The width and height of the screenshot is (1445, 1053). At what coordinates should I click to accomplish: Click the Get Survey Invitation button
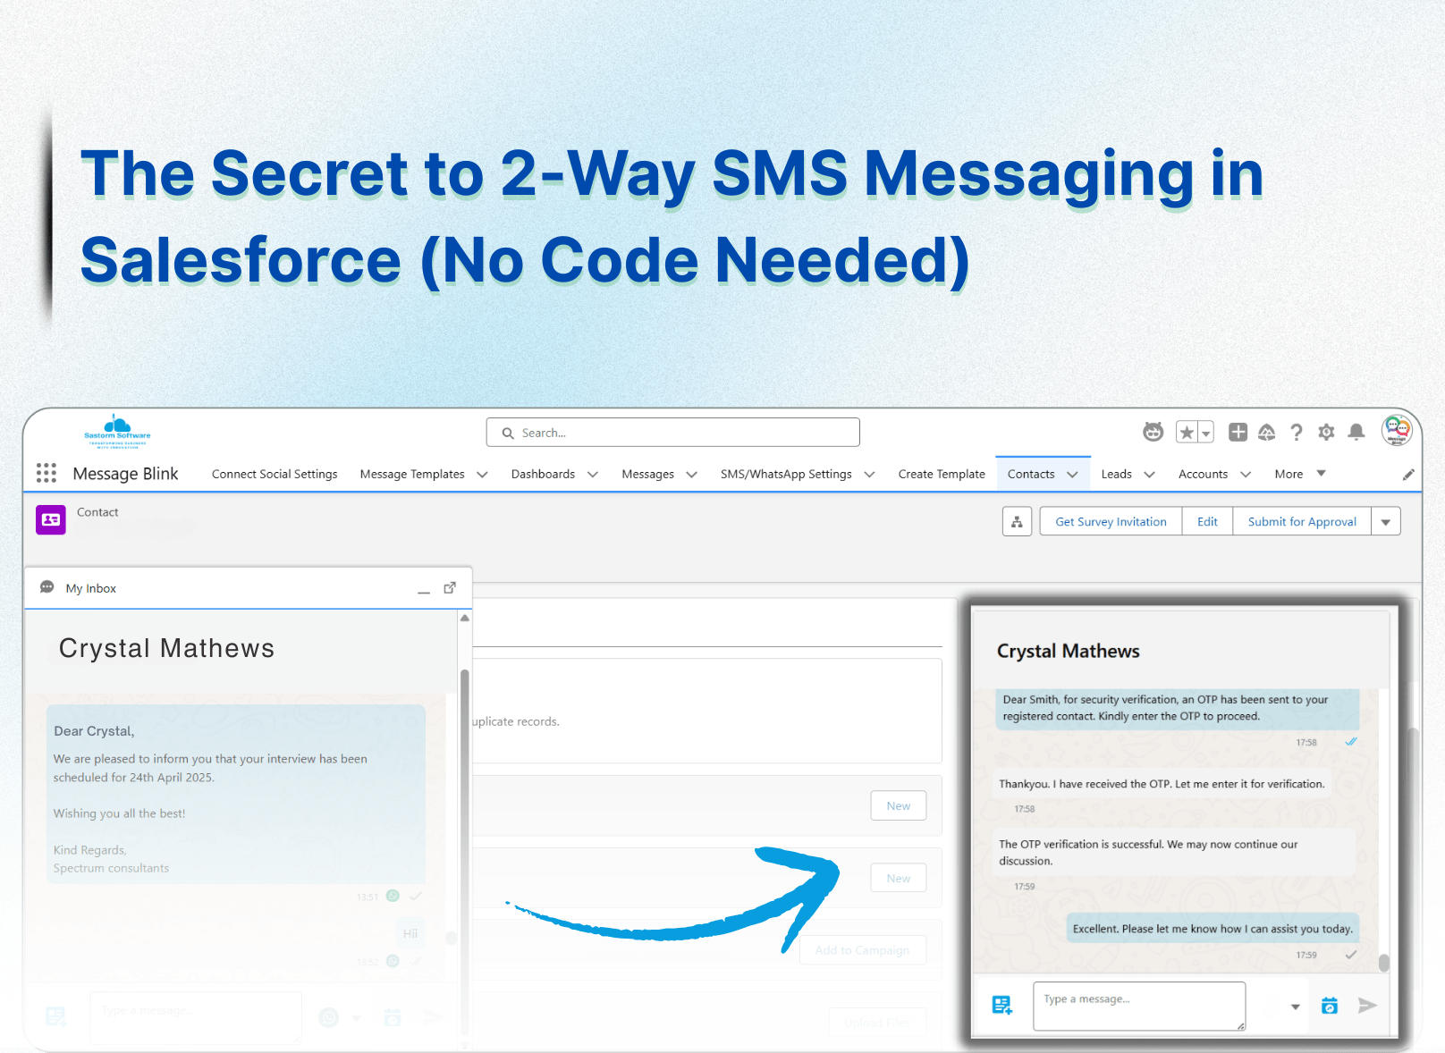tap(1111, 521)
